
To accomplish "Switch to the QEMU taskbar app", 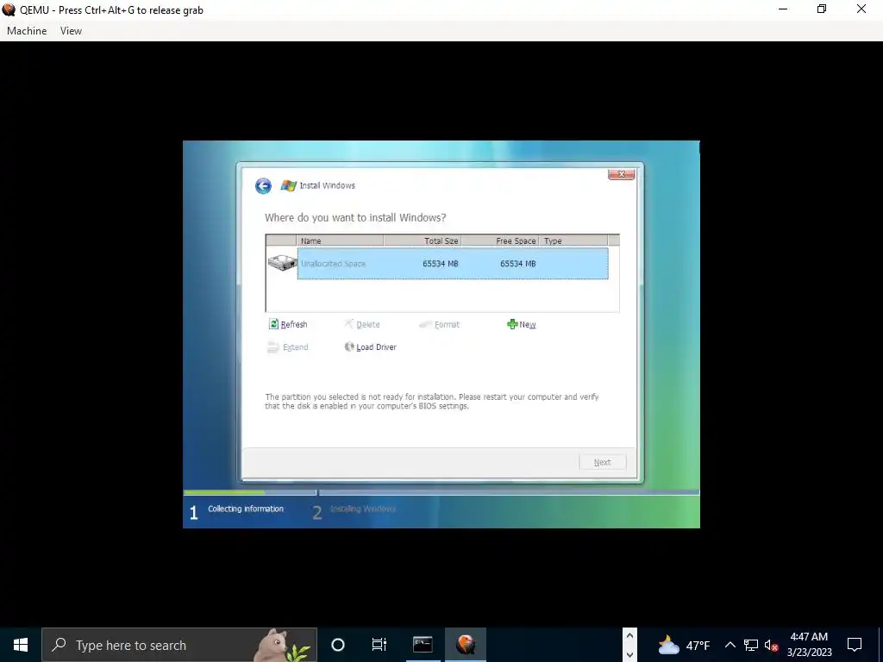I will [466, 645].
